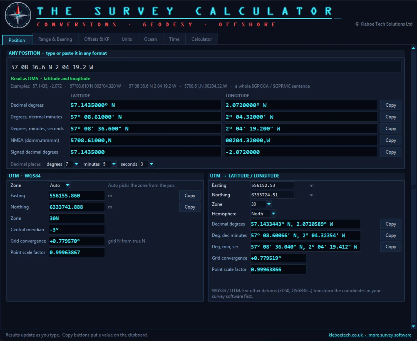Open the Offsets & KP tab
Screen dimensions: 417x341
click(97, 39)
